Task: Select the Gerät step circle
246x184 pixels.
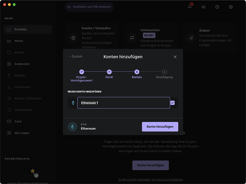Action: click(x=109, y=72)
